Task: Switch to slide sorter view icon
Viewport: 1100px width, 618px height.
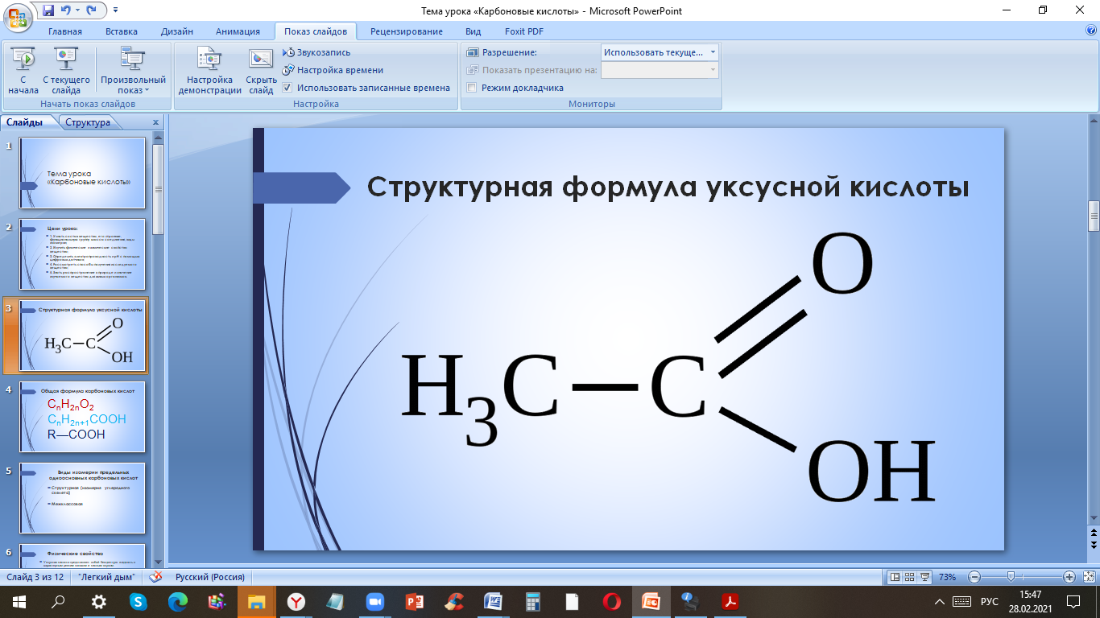Action: pos(909,577)
